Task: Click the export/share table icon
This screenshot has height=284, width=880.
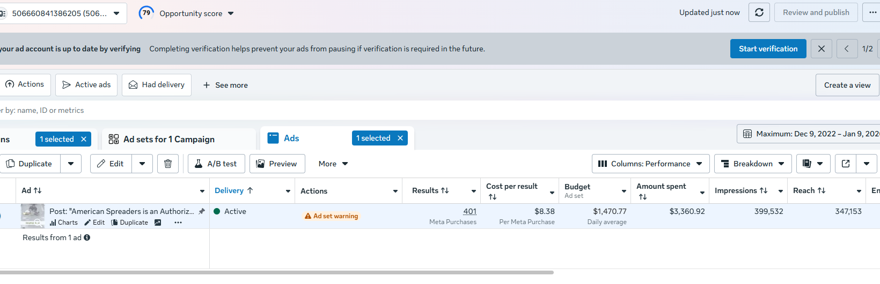Action: tap(846, 164)
